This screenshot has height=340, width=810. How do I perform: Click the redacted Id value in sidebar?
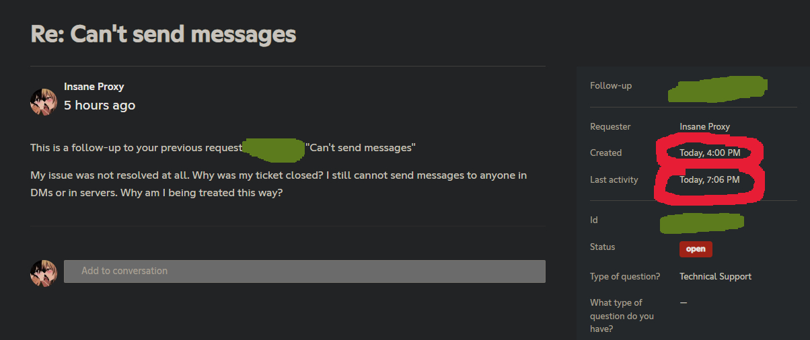702,222
